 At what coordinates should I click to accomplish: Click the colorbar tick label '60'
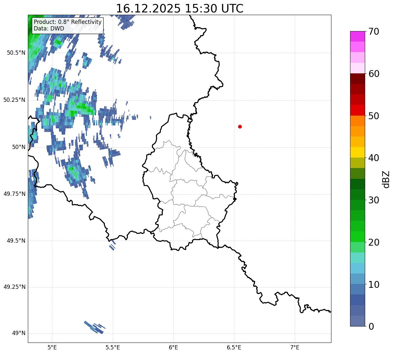coord(373,74)
